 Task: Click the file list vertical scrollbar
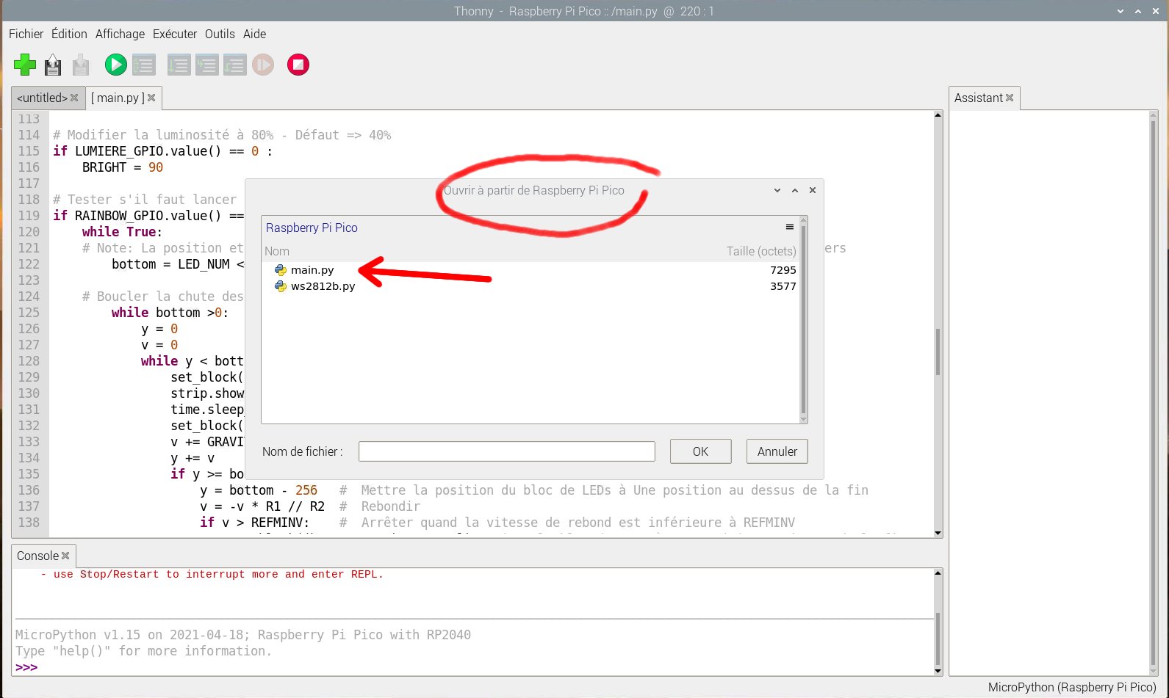(803, 319)
